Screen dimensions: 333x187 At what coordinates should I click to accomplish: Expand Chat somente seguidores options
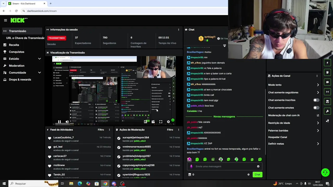point(318,92)
